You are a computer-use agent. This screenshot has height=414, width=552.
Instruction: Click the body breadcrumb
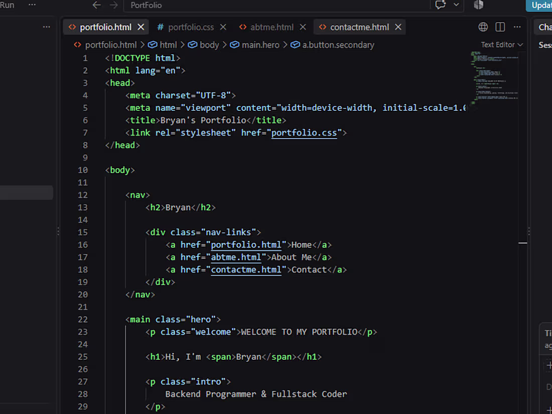pos(209,45)
